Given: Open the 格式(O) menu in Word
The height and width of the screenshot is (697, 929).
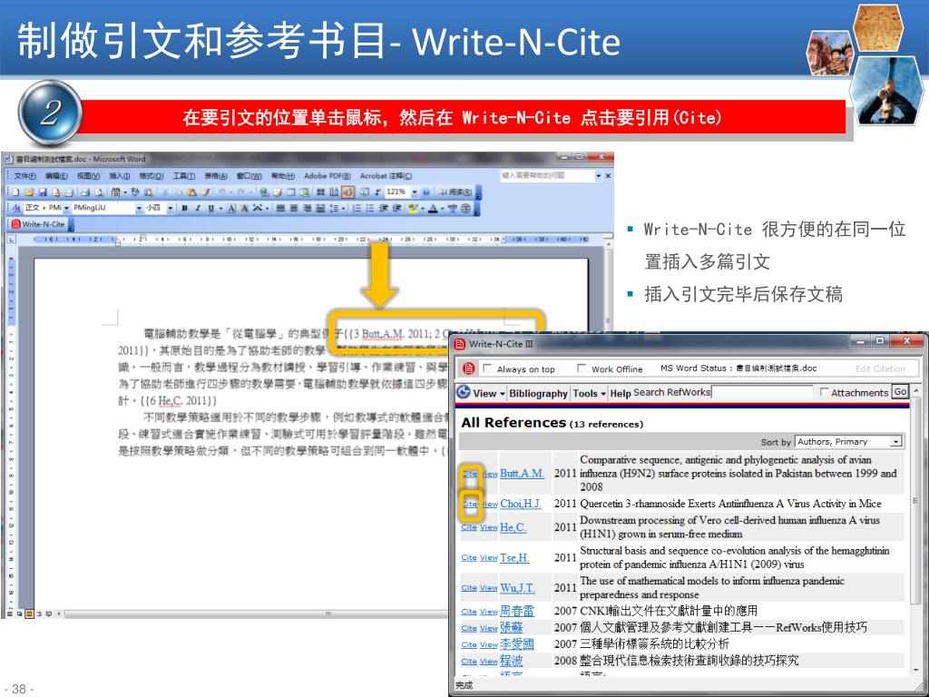Looking at the screenshot, I should (152, 176).
